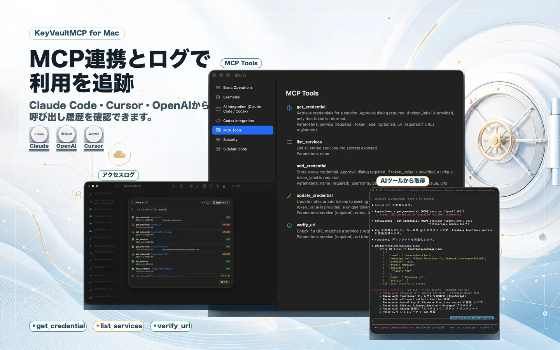This screenshot has width=560, height=350.
Task: Click the unlock padlock icon in KeyVaultMCP toolbar
Action: (198, 186)
